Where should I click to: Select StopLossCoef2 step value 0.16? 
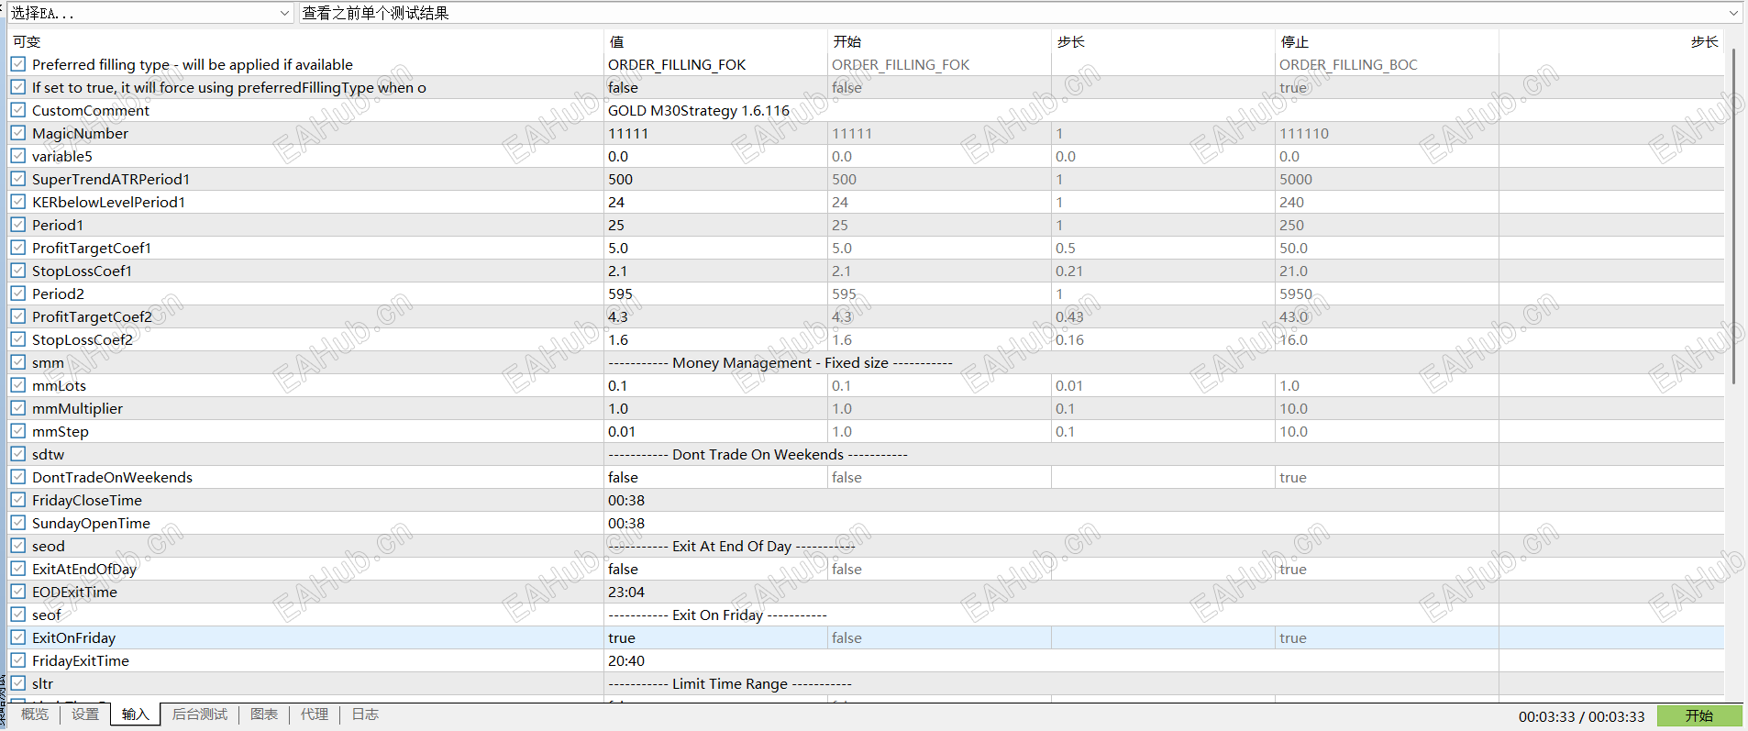(1069, 339)
